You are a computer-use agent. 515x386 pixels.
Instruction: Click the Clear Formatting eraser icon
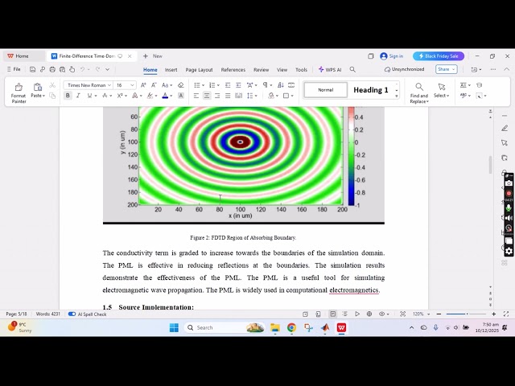180,85
